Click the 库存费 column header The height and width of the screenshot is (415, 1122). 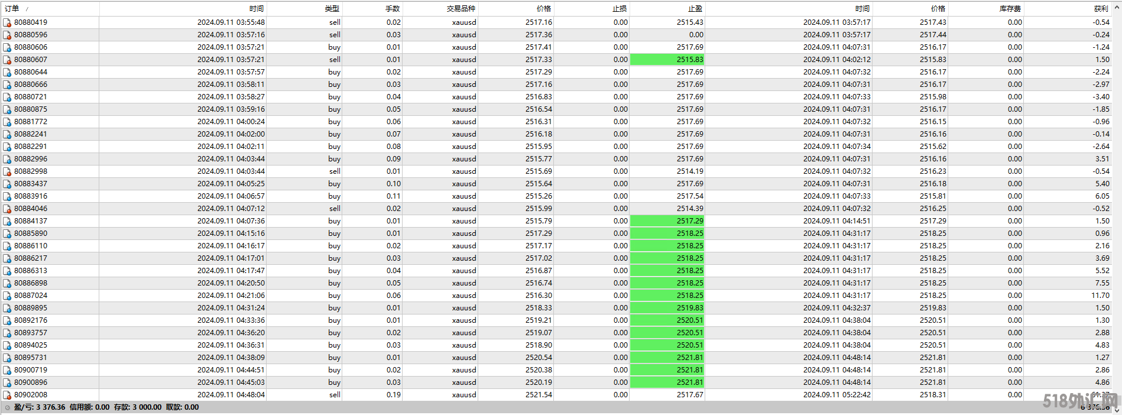[1010, 8]
